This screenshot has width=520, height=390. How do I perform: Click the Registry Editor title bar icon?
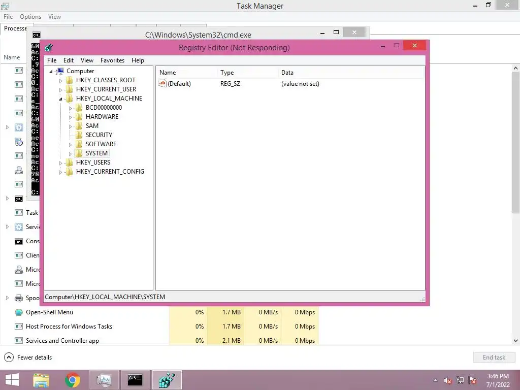pyautogui.click(x=49, y=47)
